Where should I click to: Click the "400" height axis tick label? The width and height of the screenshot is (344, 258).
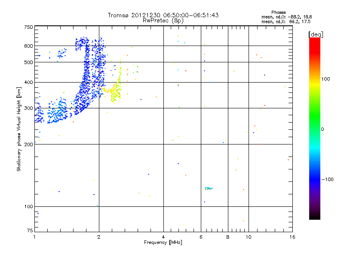pos(28,82)
